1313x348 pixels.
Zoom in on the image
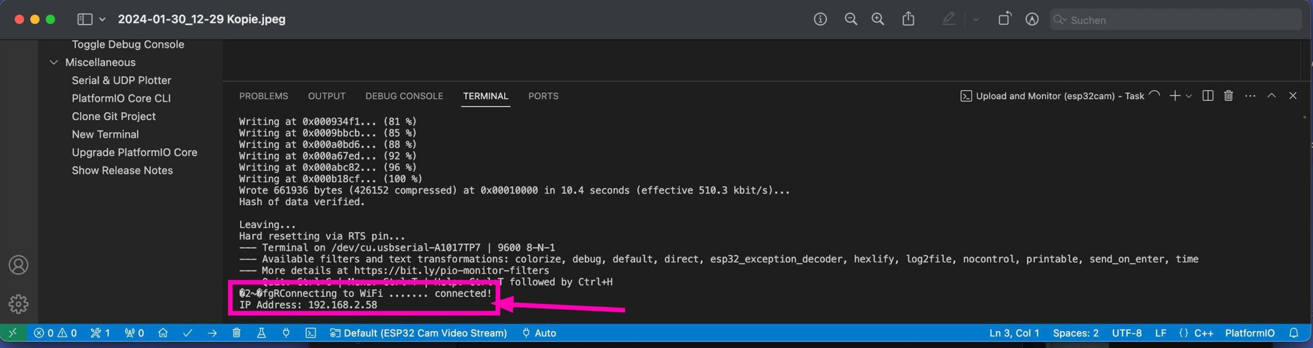click(878, 19)
